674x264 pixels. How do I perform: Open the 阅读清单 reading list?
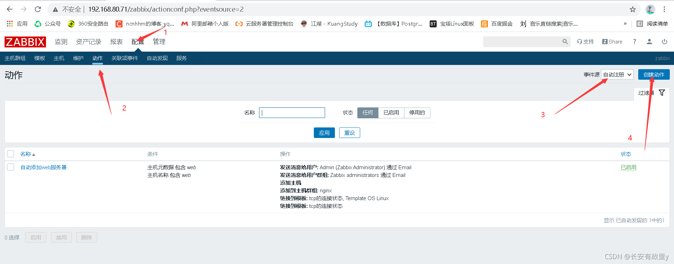pyautogui.click(x=652, y=24)
